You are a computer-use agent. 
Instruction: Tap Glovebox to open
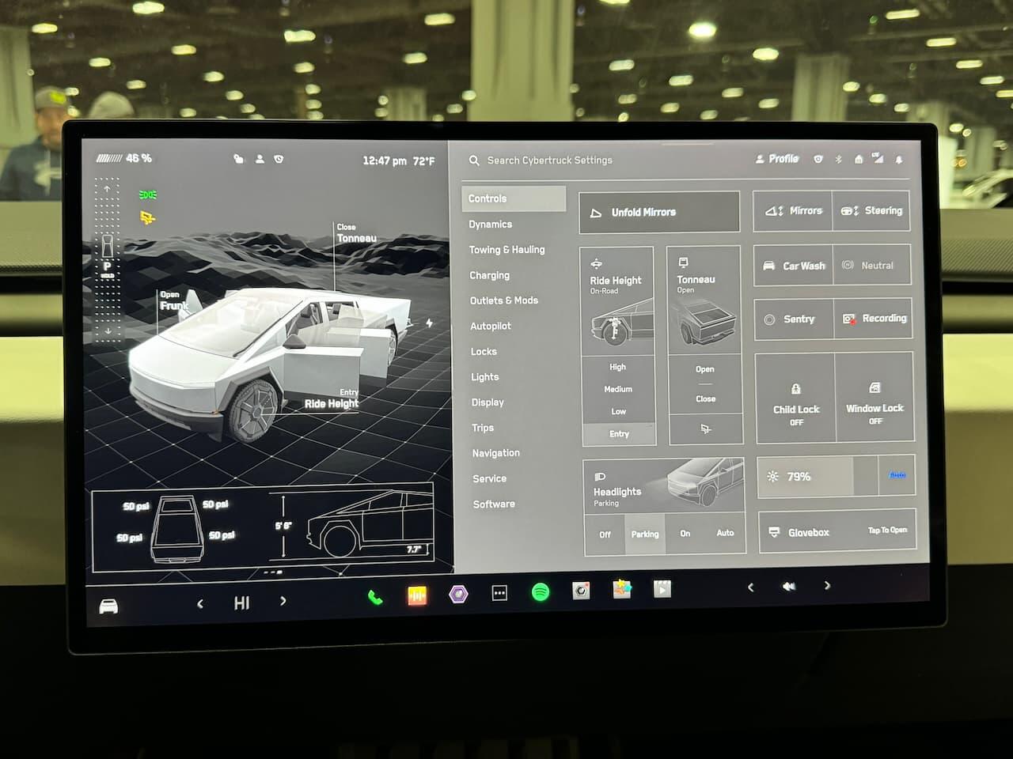[x=837, y=531]
